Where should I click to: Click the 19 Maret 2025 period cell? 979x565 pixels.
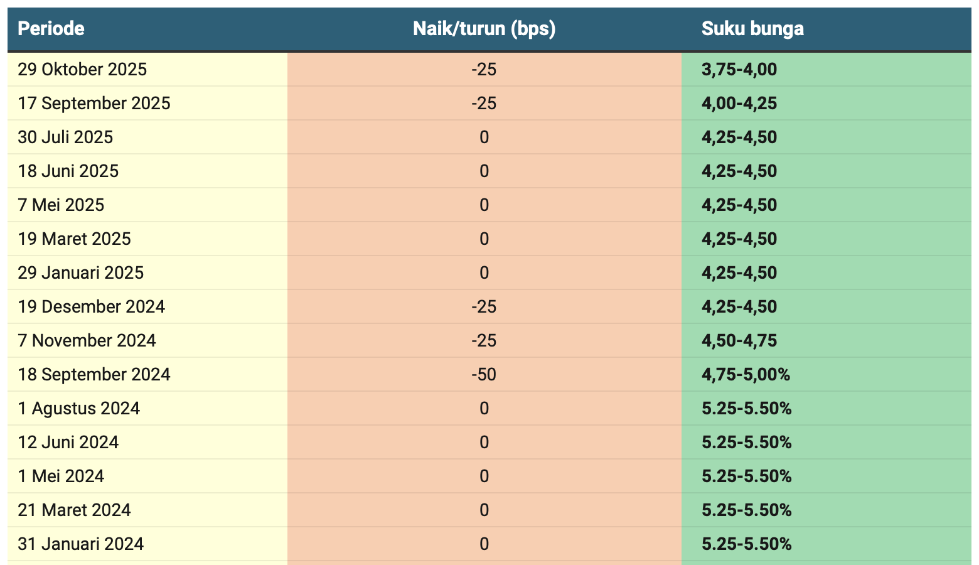(x=74, y=239)
